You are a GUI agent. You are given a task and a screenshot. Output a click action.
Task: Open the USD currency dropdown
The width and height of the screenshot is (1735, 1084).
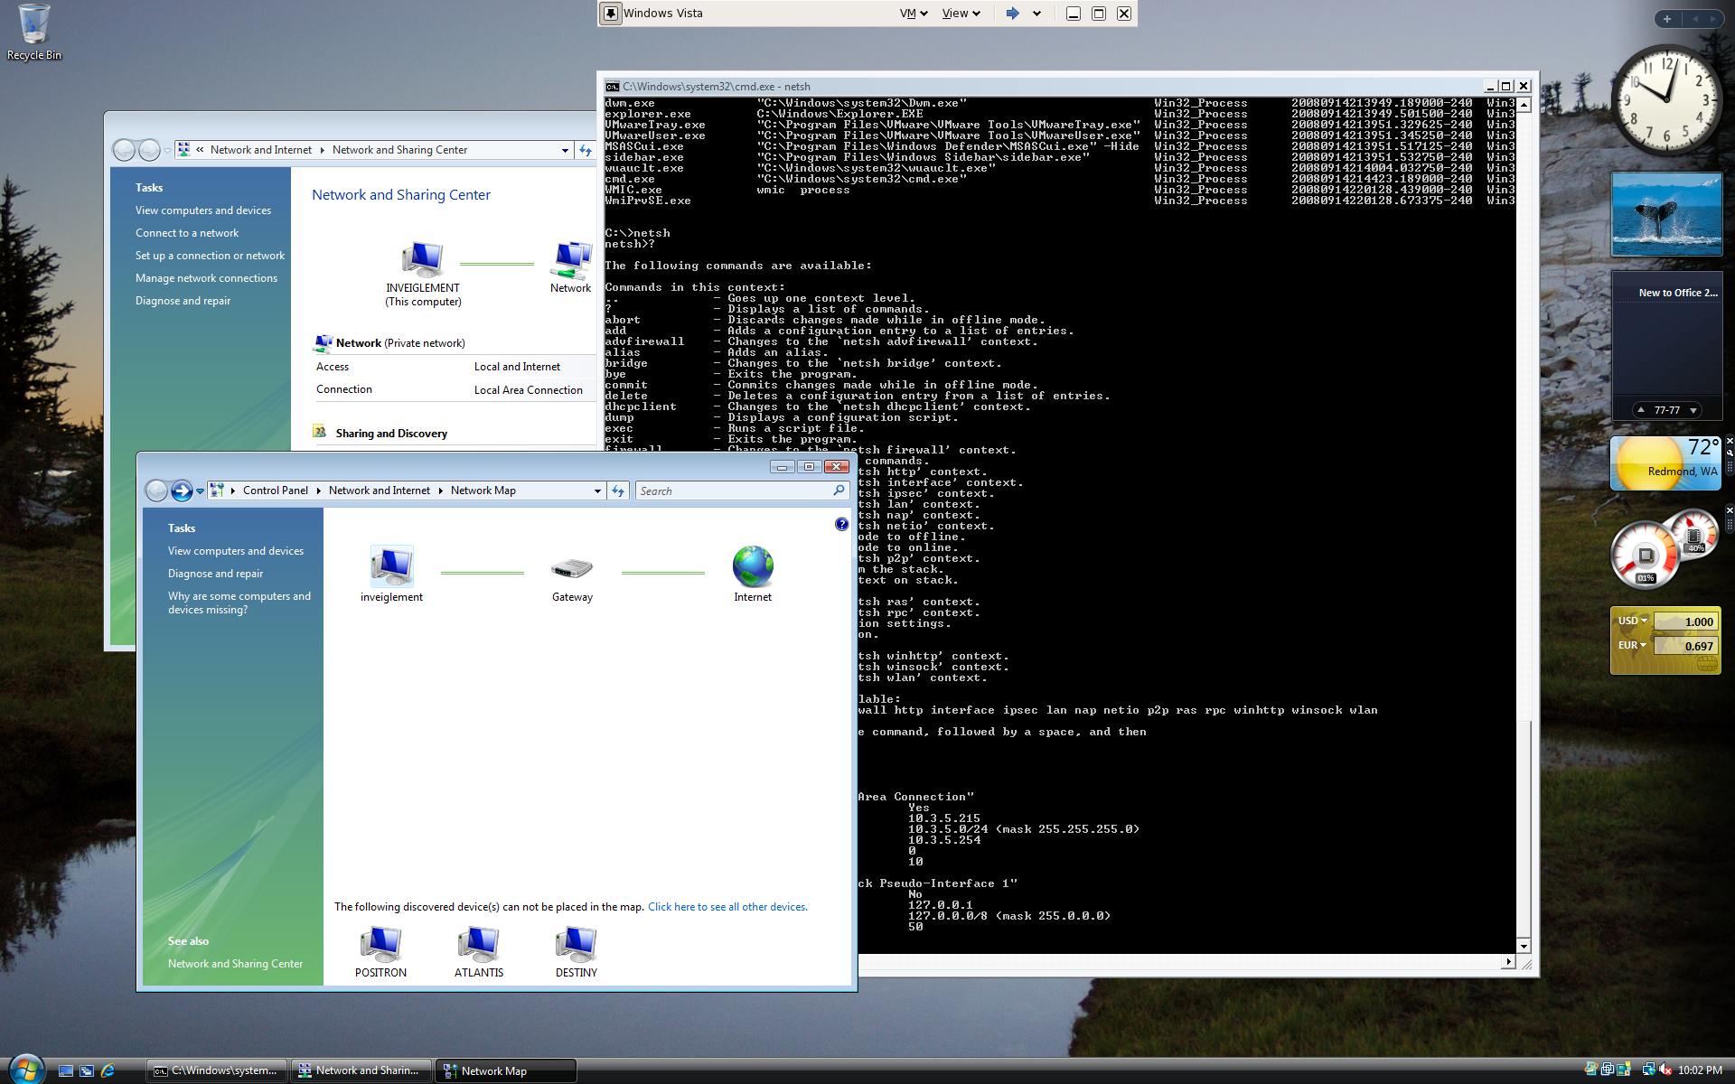point(1633,621)
